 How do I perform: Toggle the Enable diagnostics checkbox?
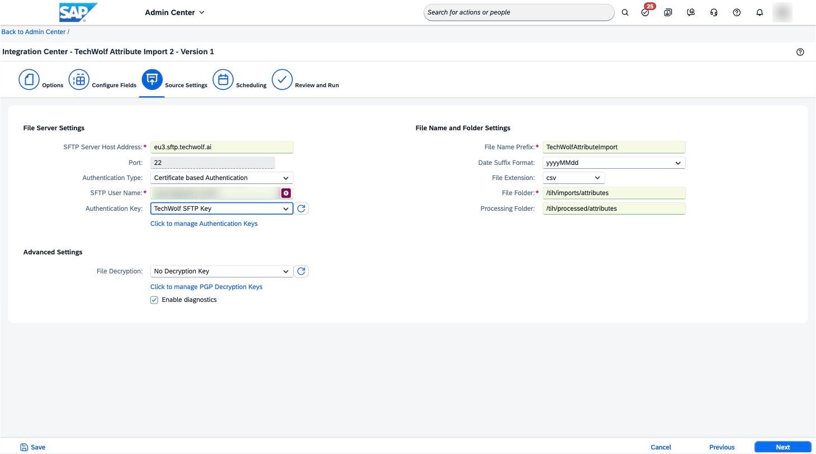coord(154,300)
